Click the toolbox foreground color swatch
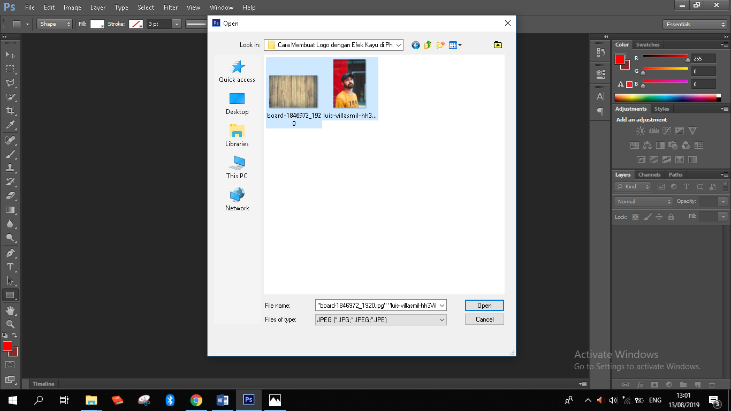The image size is (731, 411). coord(7,347)
